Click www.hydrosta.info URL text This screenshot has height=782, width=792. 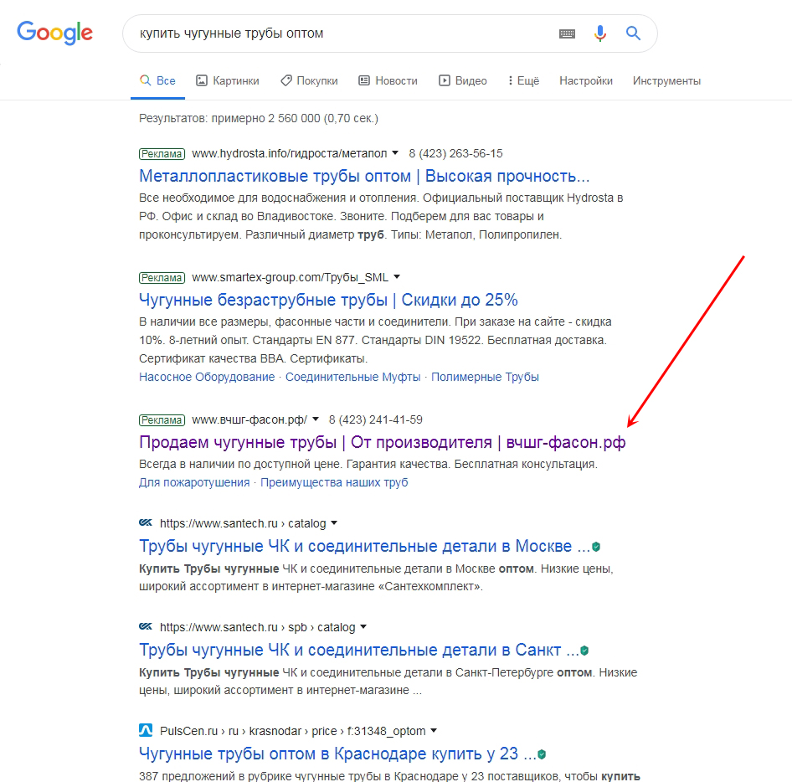pos(290,153)
